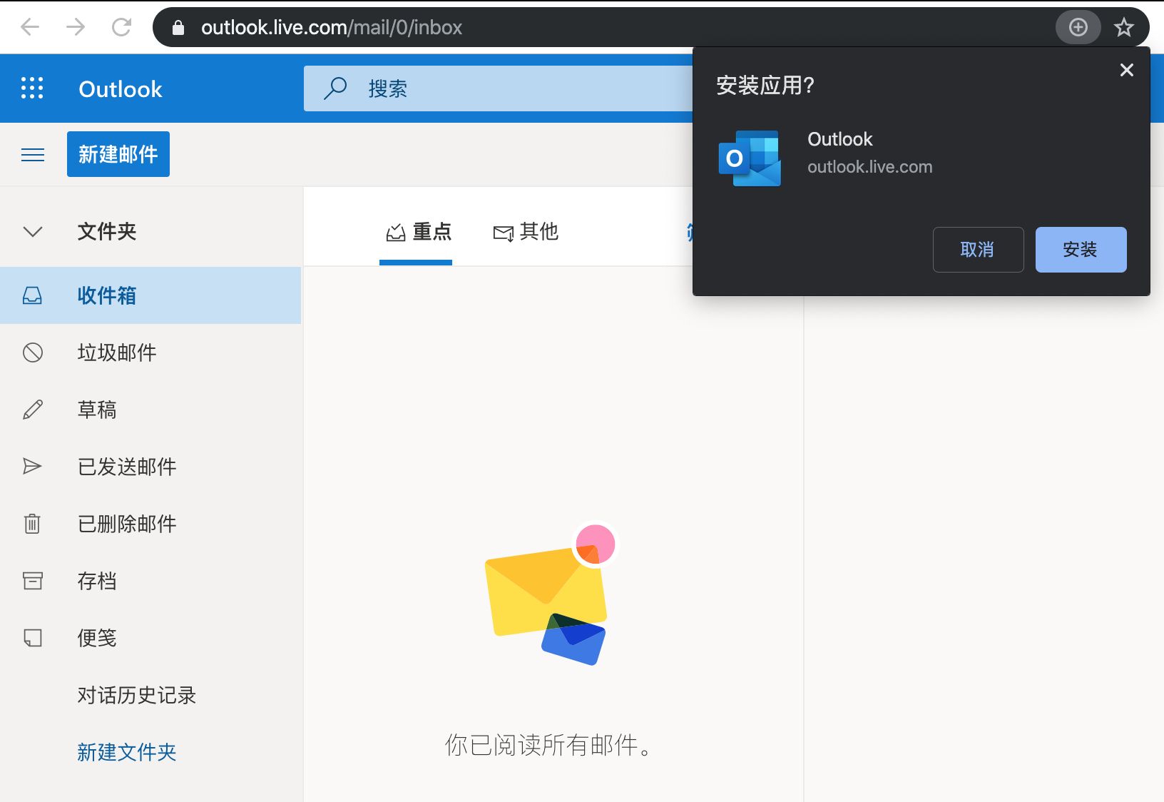1164x802 pixels.
Task: Open the 收件箱 folder
Action: pyautogui.click(x=150, y=295)
